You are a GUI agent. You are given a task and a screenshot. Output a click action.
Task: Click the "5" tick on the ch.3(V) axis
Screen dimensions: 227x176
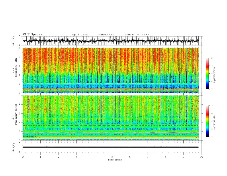pyautogui.click(x=20, y=143)
